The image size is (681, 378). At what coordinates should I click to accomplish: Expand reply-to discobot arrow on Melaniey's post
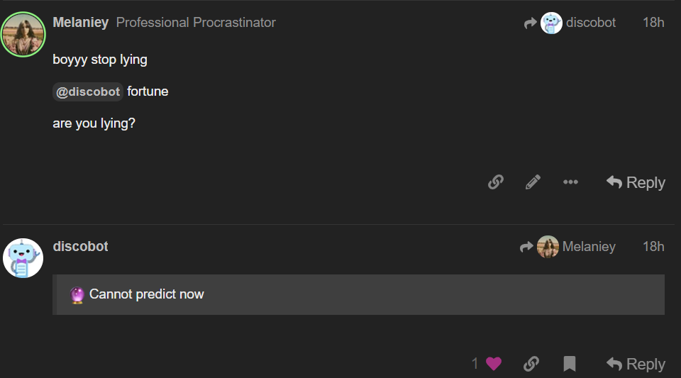[x=530, y=23]
